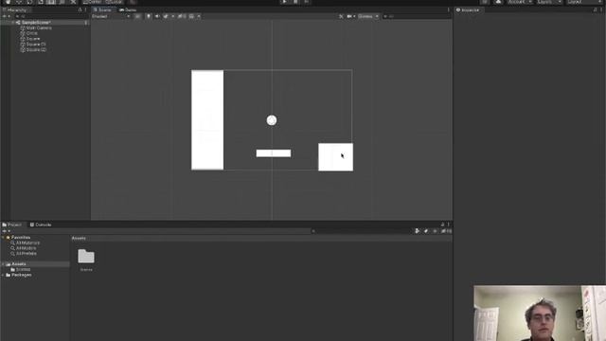Open the Gizmos dropdown
The width and height of the screenshot is (606, 341).
click(x=368, y=17)
